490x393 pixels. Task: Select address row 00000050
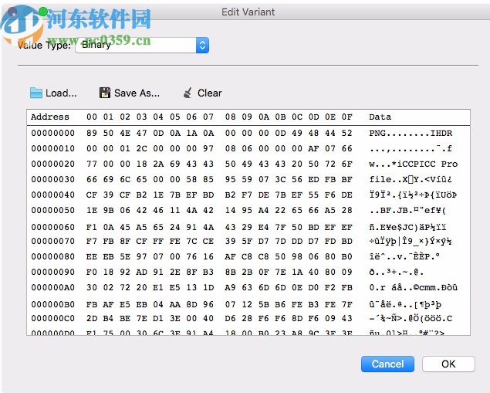tap(248, 210)
